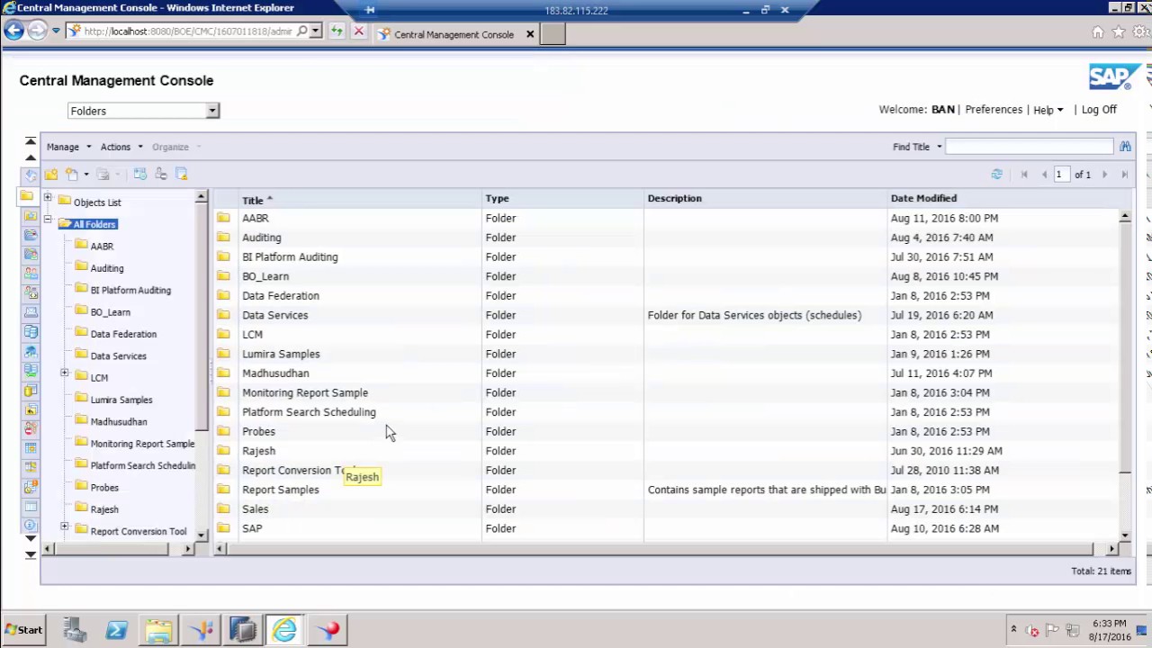
Task: Click the user security toolbar icon
Action: (x=160, y=174)
